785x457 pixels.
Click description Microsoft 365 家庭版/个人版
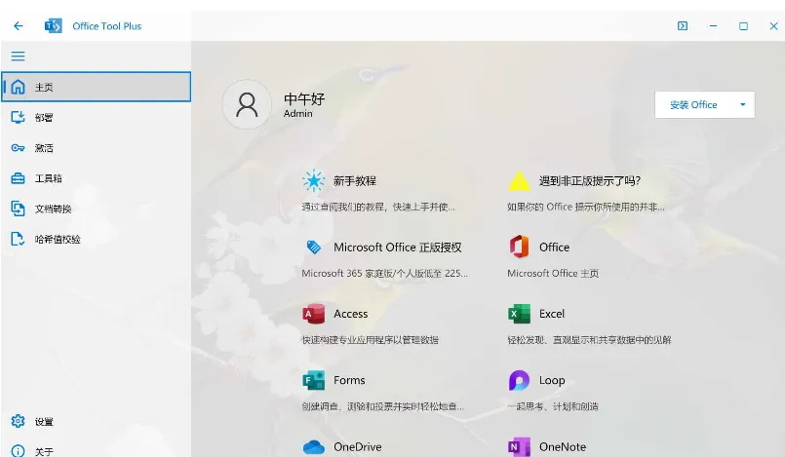384,274
